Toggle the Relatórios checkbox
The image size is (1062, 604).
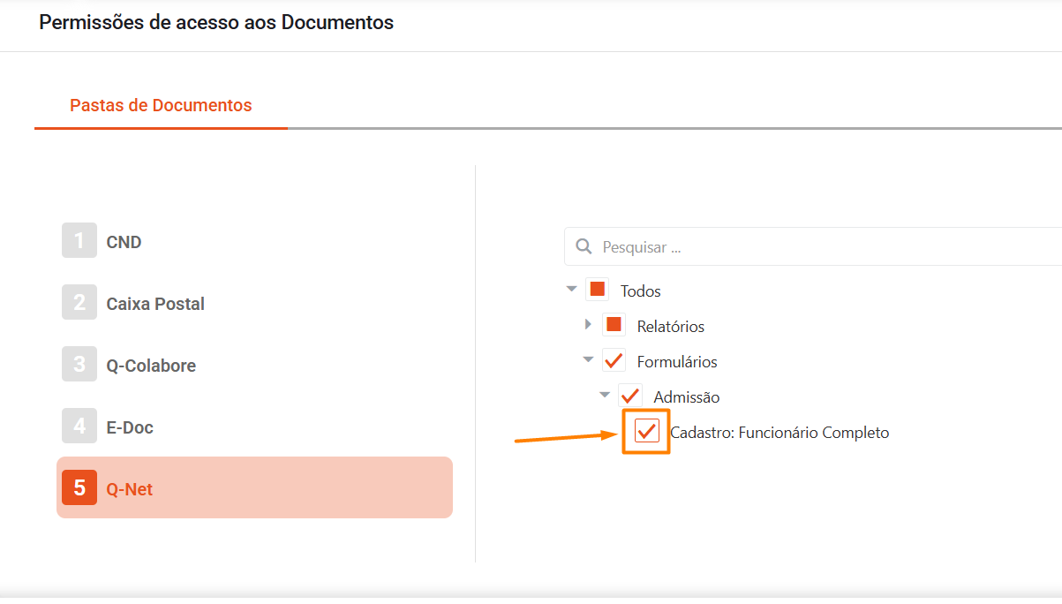614,325
